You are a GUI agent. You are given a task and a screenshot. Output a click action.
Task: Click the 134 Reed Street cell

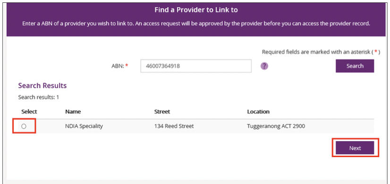point(174,126)
